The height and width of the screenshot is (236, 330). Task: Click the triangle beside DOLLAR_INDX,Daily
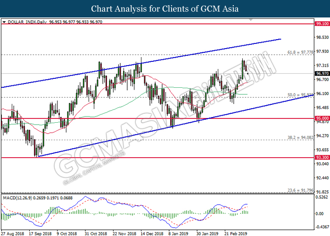[4, 22]
